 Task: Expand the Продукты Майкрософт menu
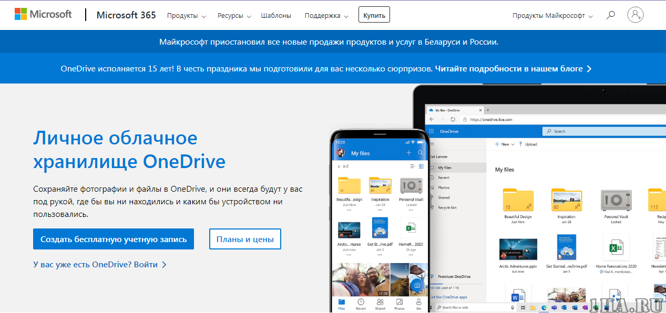coord(552,16)
